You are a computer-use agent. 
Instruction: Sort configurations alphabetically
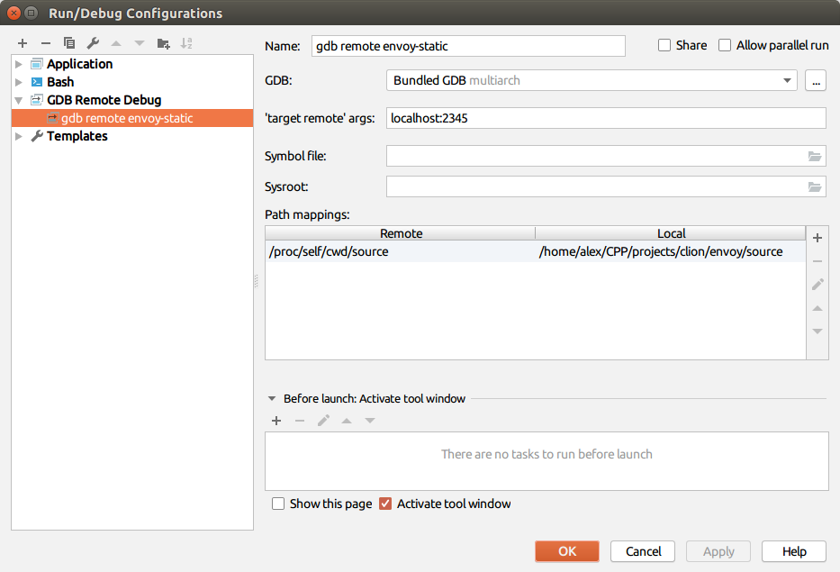pyautogui.click(x=186, y=42)
